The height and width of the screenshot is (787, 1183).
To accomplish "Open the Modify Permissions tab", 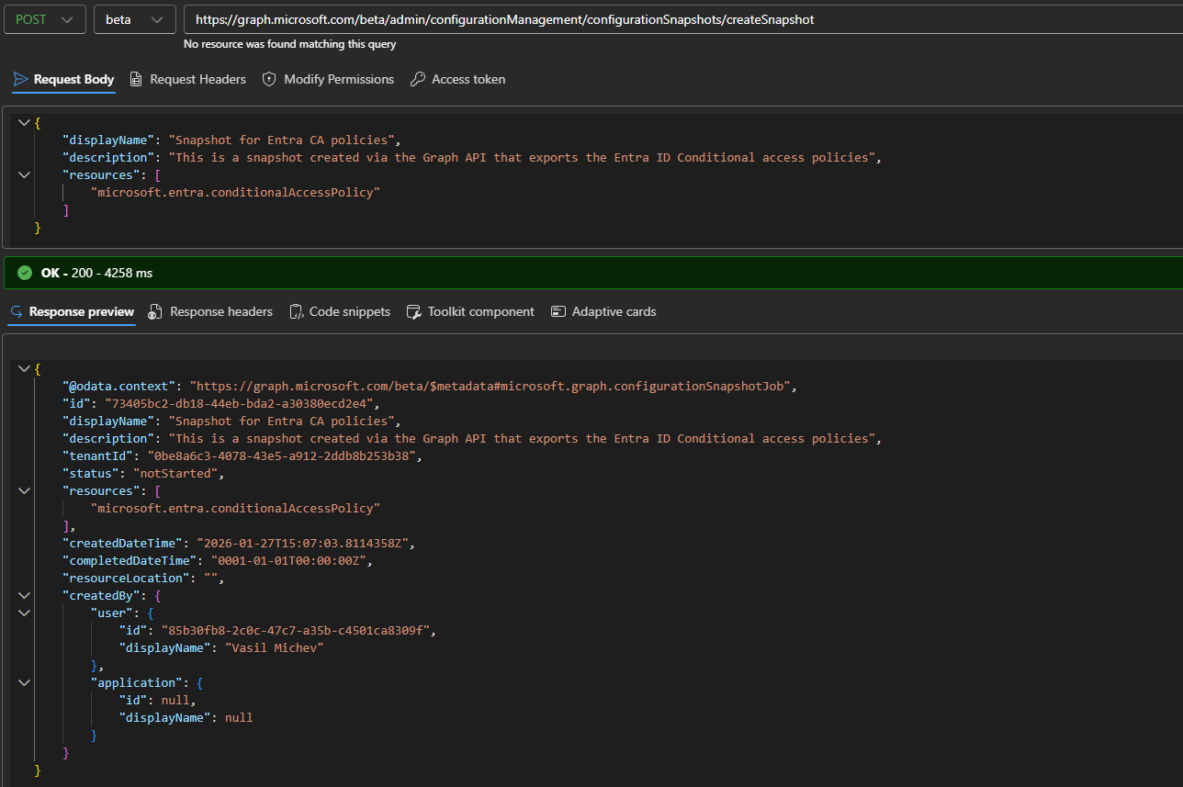I will pos(338,80).
